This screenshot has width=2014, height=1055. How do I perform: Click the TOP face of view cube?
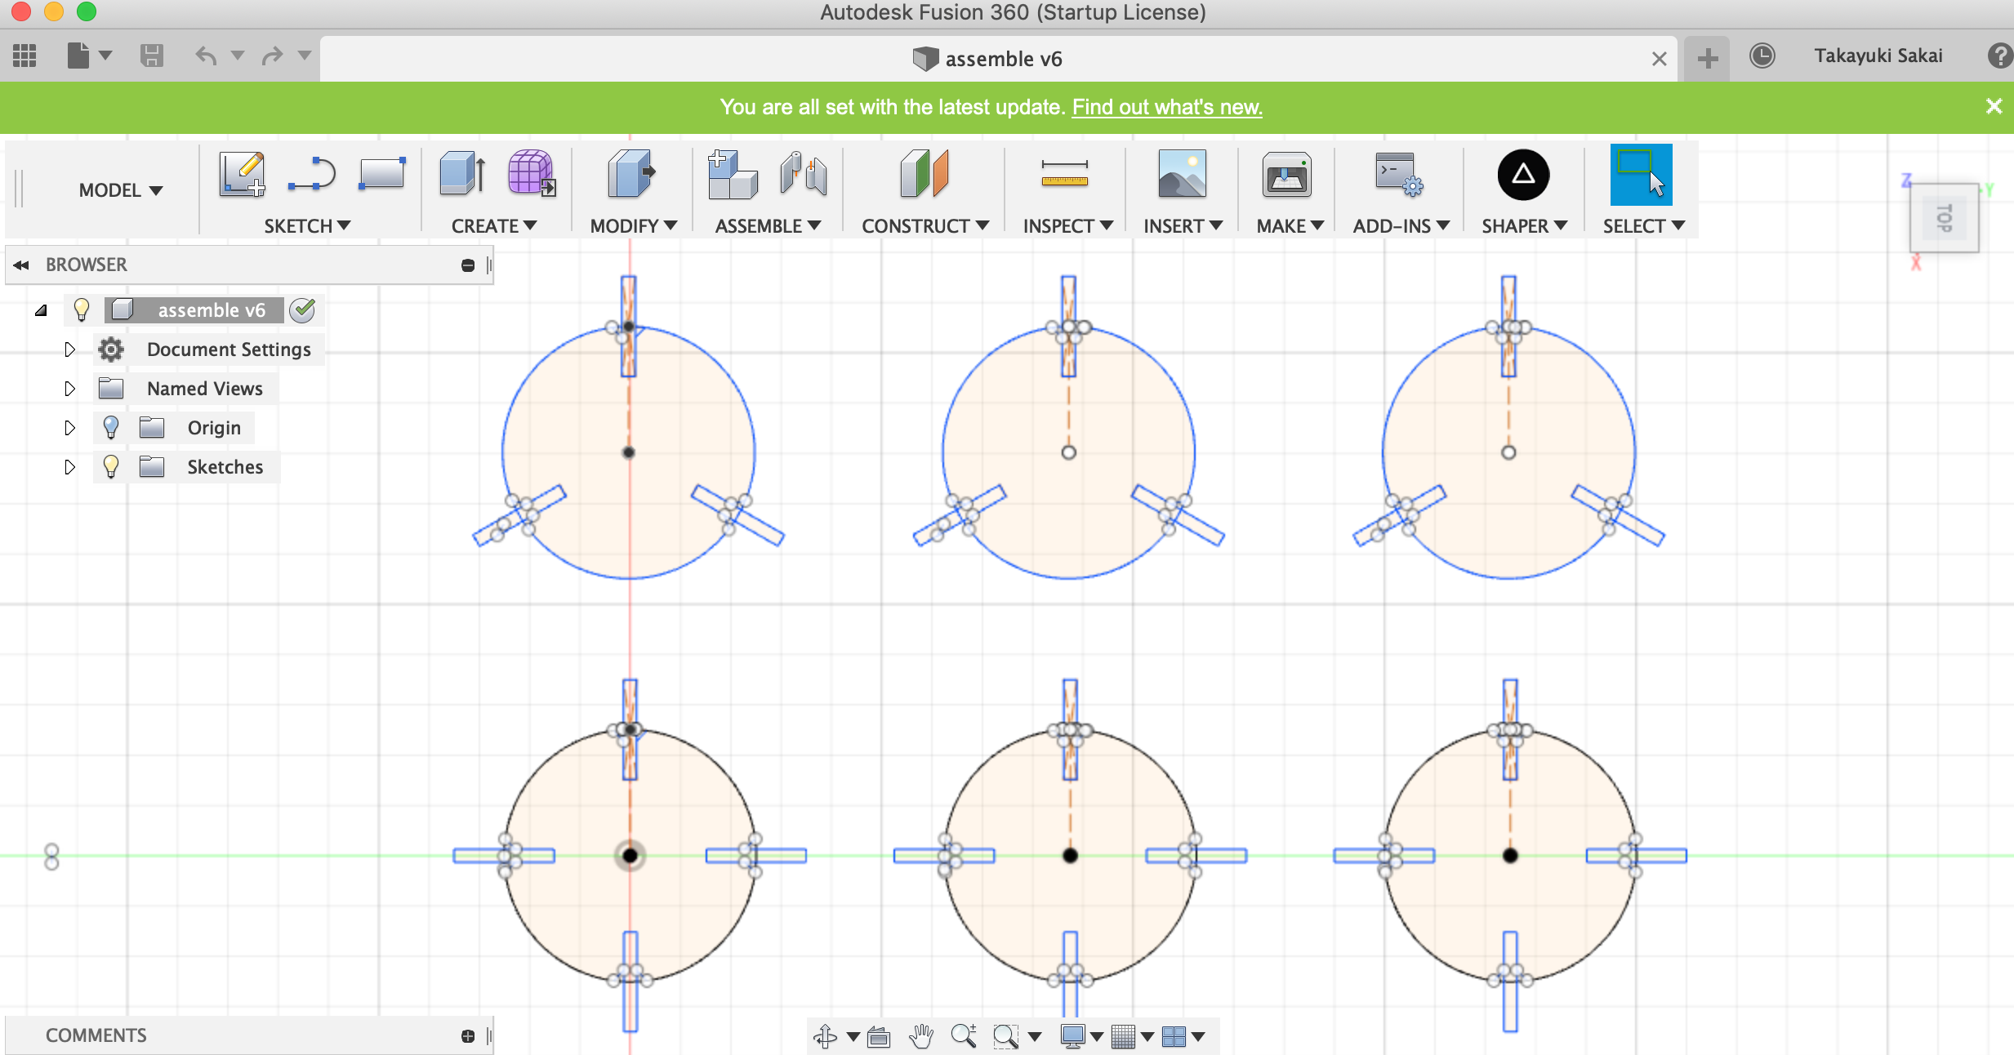click(x=1944, y=219)
